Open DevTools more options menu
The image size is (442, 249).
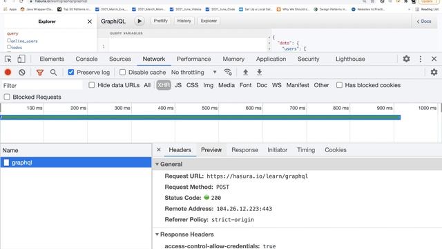pyautogui.click(x=421, y=59)
